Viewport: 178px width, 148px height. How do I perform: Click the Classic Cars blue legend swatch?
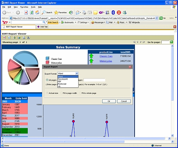(x=47, y=58)
